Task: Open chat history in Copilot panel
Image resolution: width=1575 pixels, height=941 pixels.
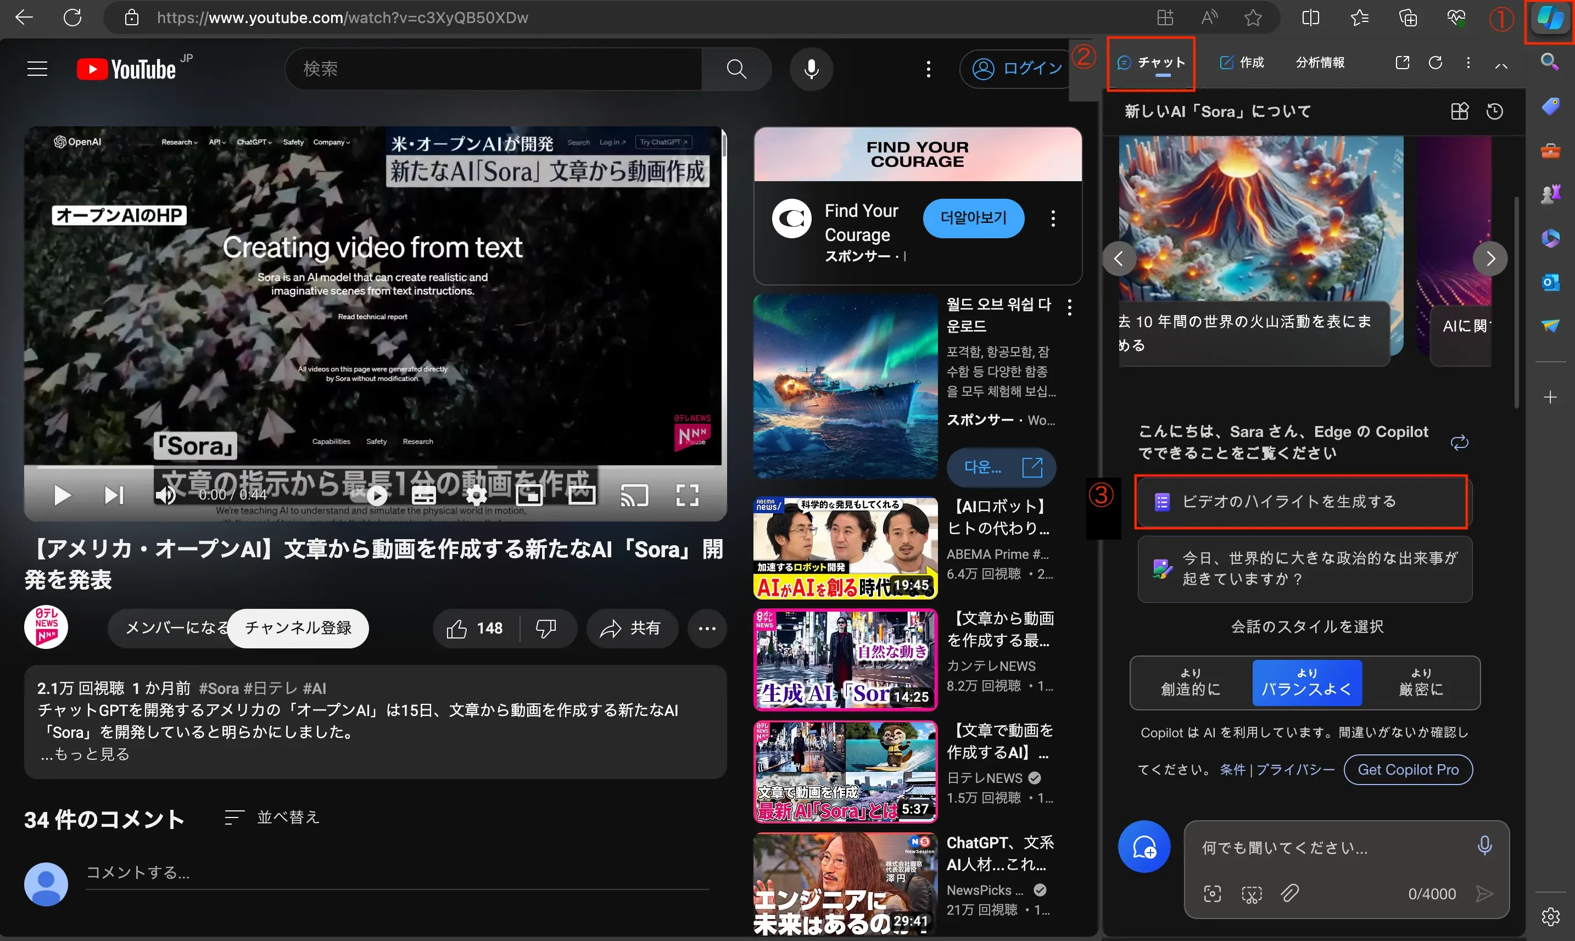Action: [x=1495, y=111]
